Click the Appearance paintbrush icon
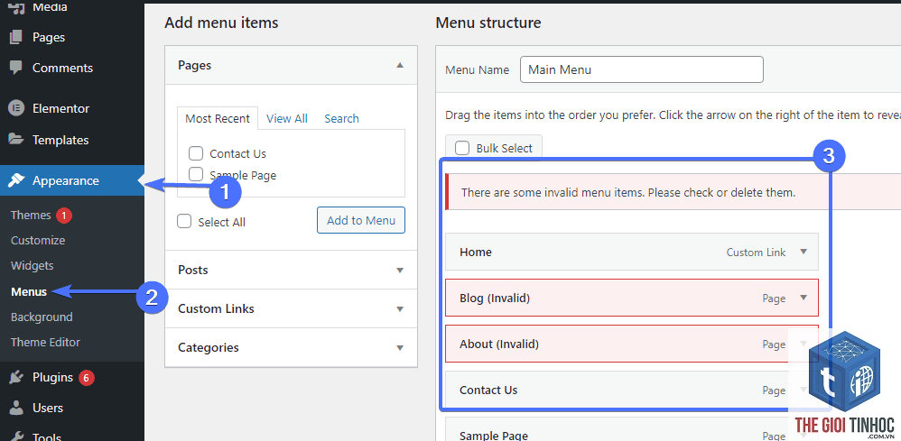 [16, 180]
